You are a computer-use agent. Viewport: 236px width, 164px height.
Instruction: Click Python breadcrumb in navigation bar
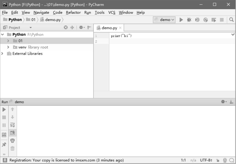(x=13, y=19)
